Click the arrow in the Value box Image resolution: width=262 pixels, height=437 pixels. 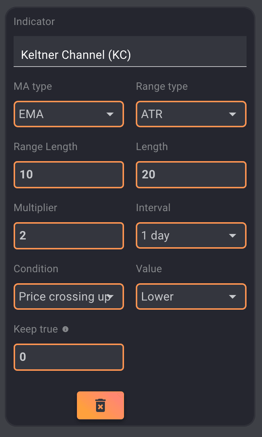coord(232,296)
